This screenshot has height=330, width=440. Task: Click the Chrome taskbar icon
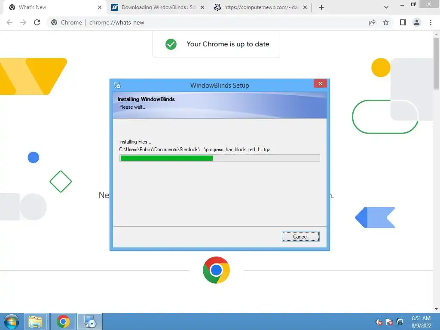tap(63, 321)
